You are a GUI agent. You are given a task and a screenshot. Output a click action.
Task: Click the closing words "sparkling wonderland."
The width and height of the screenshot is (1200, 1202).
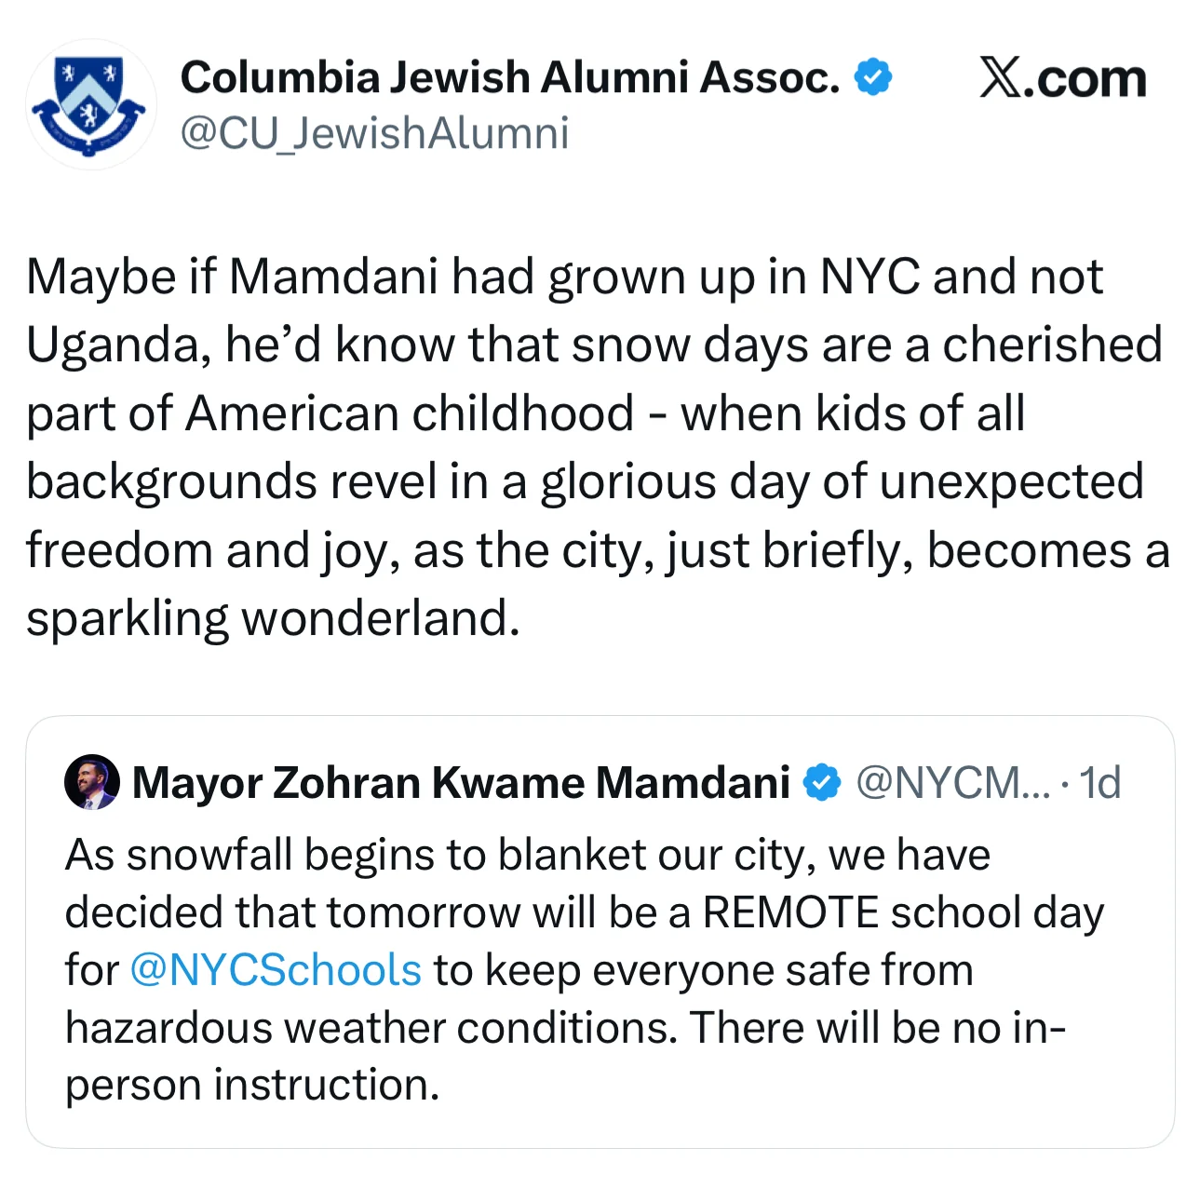point(272,618)
